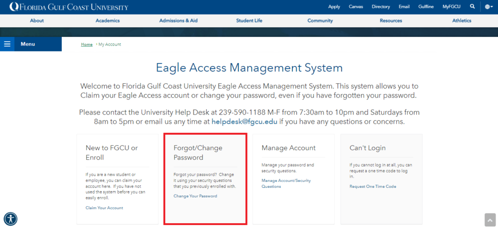The image size is (498, 228).
Task: Open the Admissions & Aid menu
Action: point(178,20)
